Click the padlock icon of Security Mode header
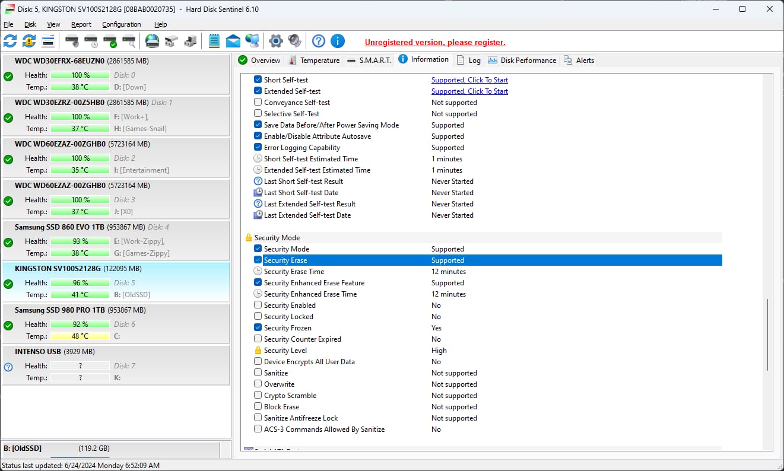The image size is (784, 471). point(249,238)
